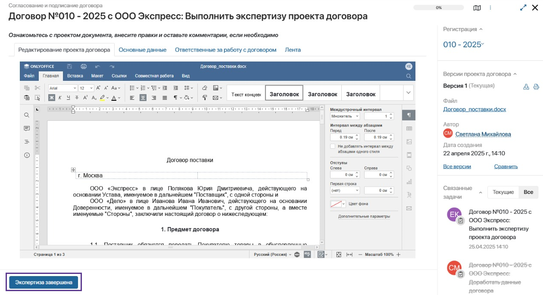543x295 pixels.
Task: Switch related tasks to 'Текущие'
Action: pos(503,192)
